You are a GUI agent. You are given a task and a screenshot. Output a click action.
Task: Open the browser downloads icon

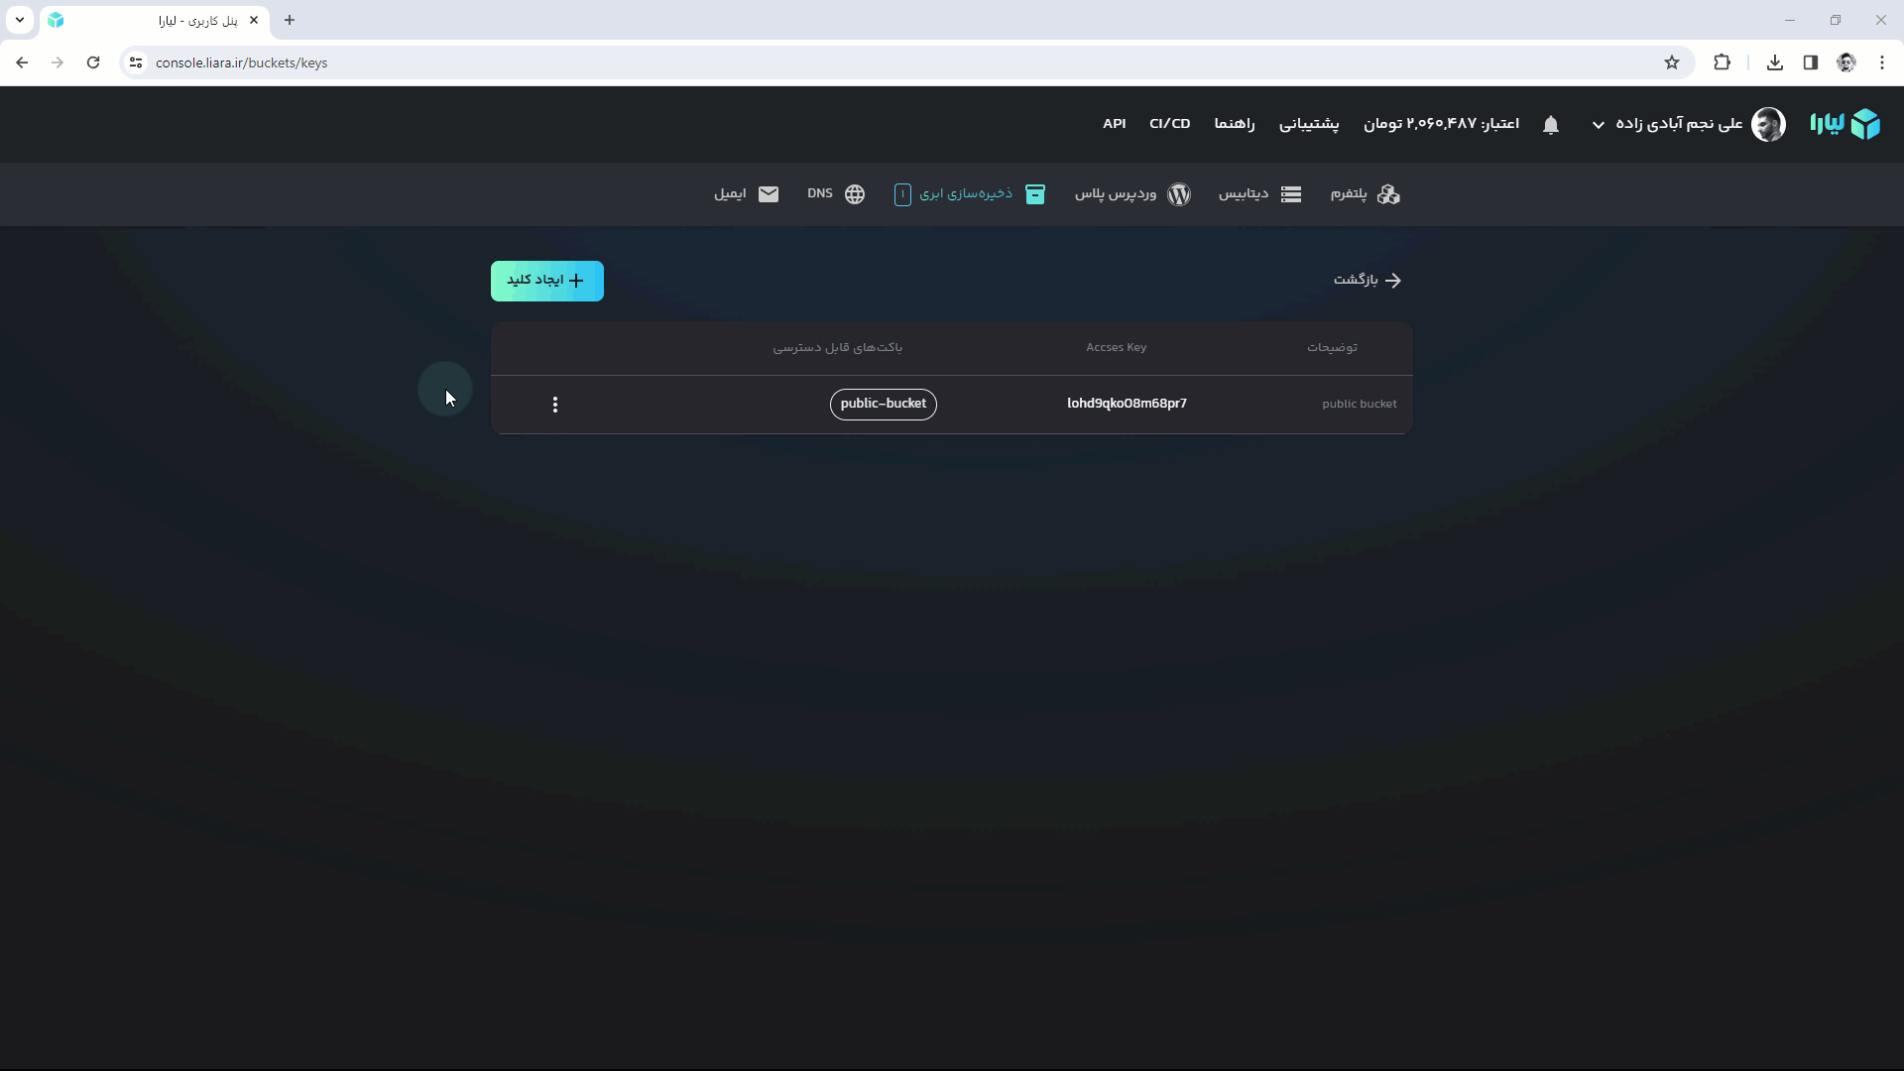coord(1775,62)
